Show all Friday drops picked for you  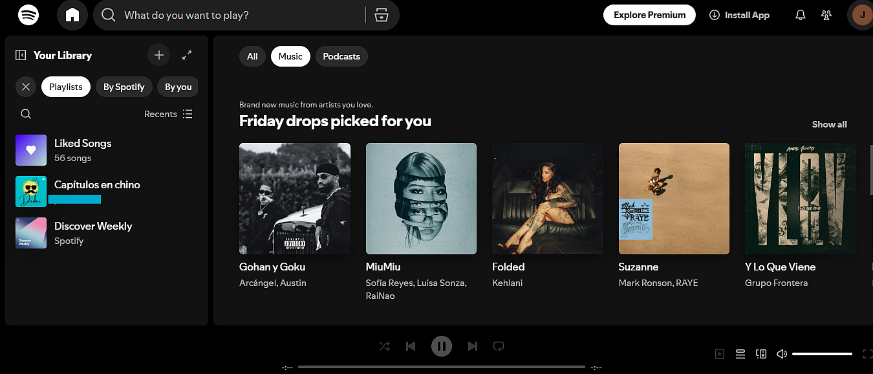(829, 124)
